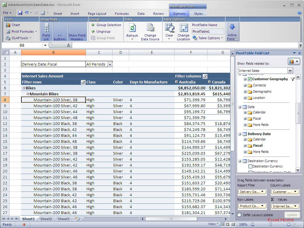Click the macro record icon in status bar

pos(24,225)
